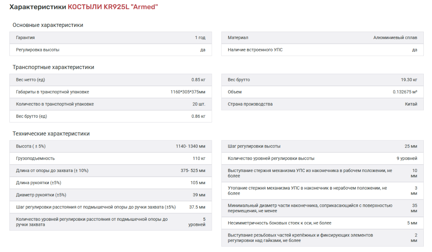Click the Объем row label
432x252 pixels.
(x=235, y=92)
